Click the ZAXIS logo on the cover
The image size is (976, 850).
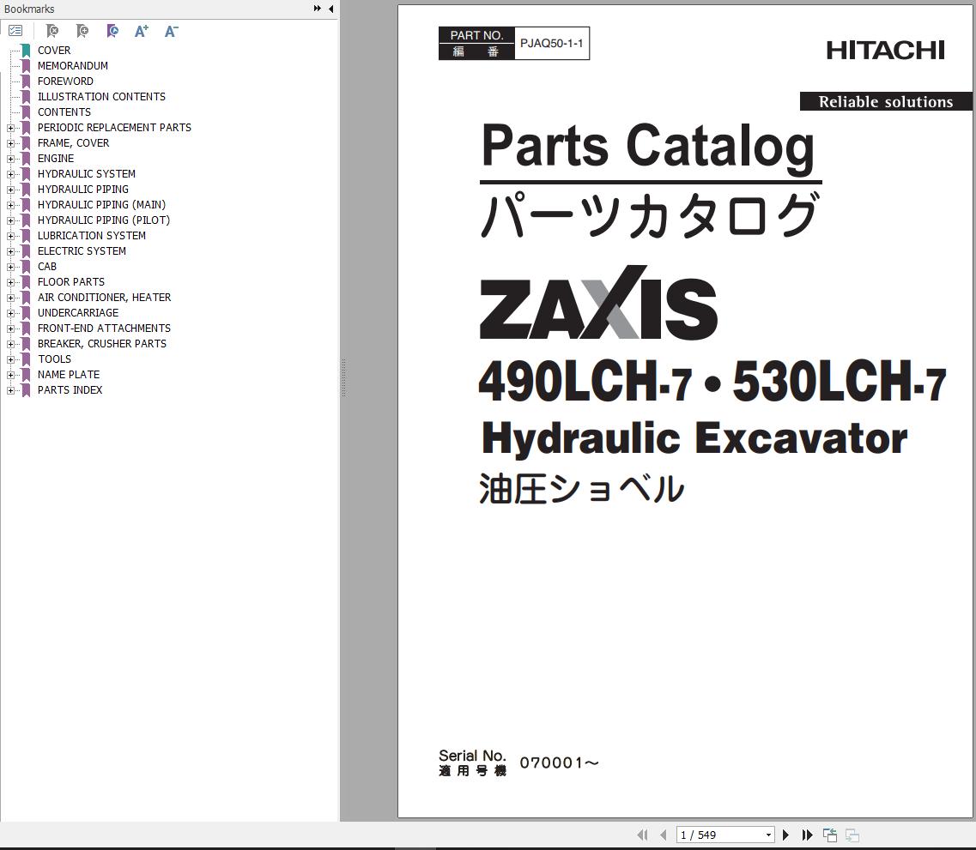click(x=598, y=303)
